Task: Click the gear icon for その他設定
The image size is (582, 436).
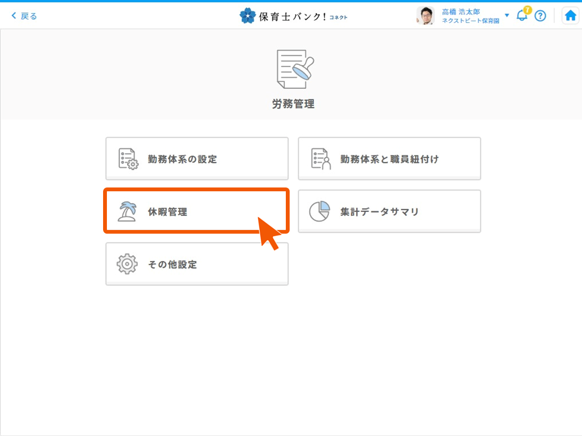Action: 128,264
